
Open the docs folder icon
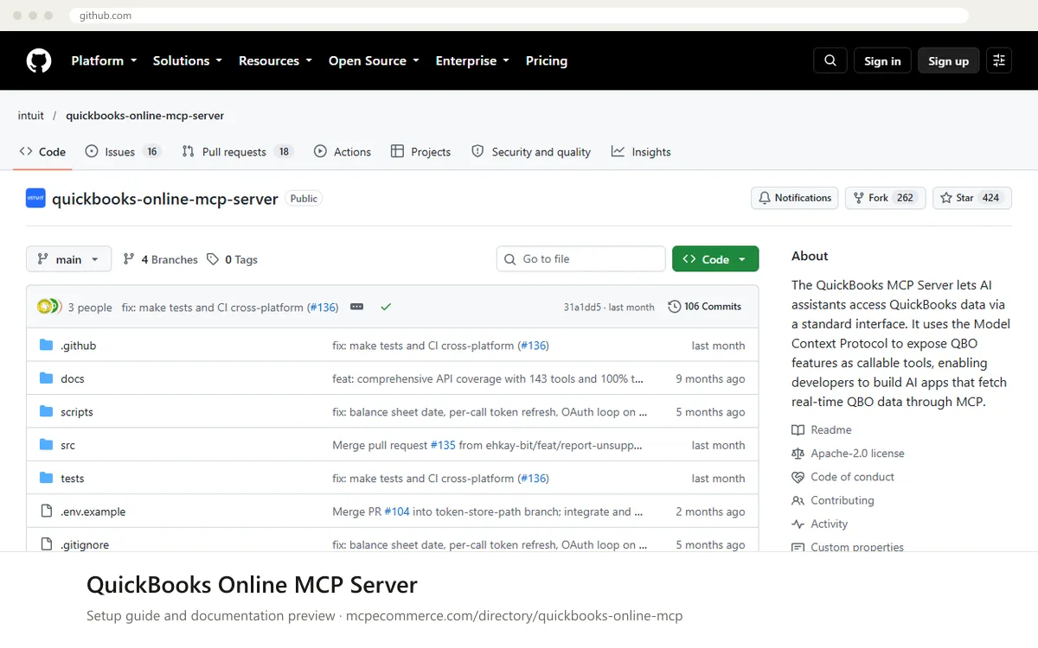pos(47,378)
